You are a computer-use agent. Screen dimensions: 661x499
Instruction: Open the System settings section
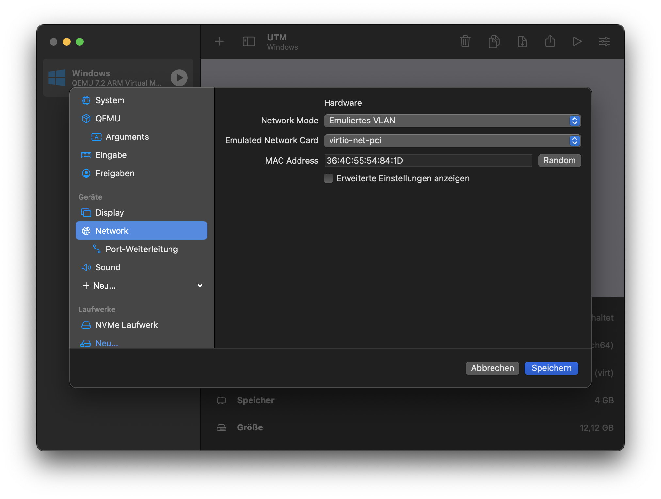pos(141,100)
